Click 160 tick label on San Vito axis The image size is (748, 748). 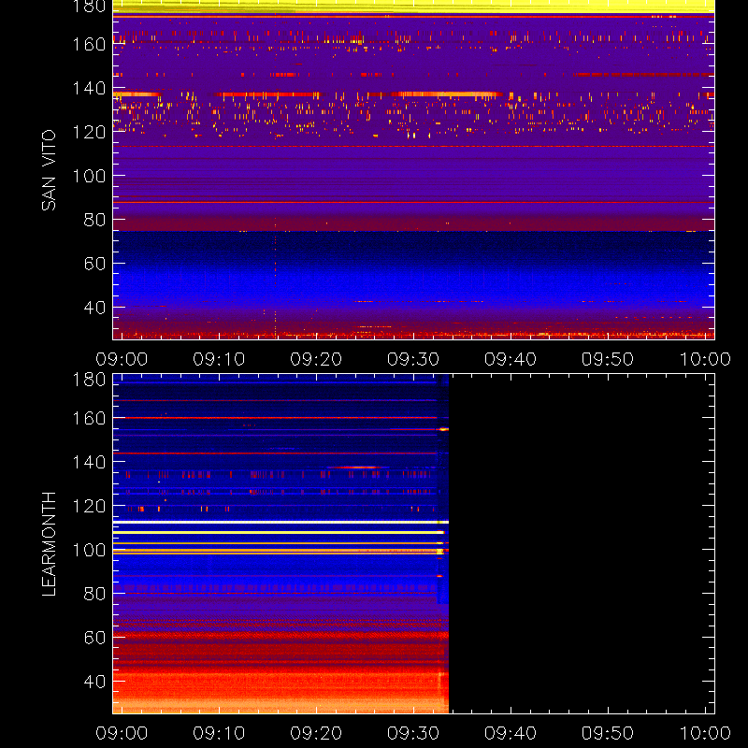[x=89, y=44]
